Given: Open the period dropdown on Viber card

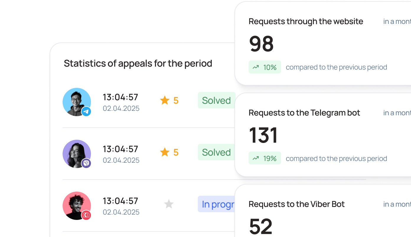Looking at the screenshot, I should [397, 204].
